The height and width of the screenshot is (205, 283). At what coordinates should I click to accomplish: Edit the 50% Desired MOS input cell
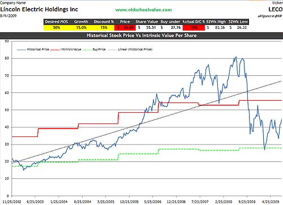click(x=57, y=28)
